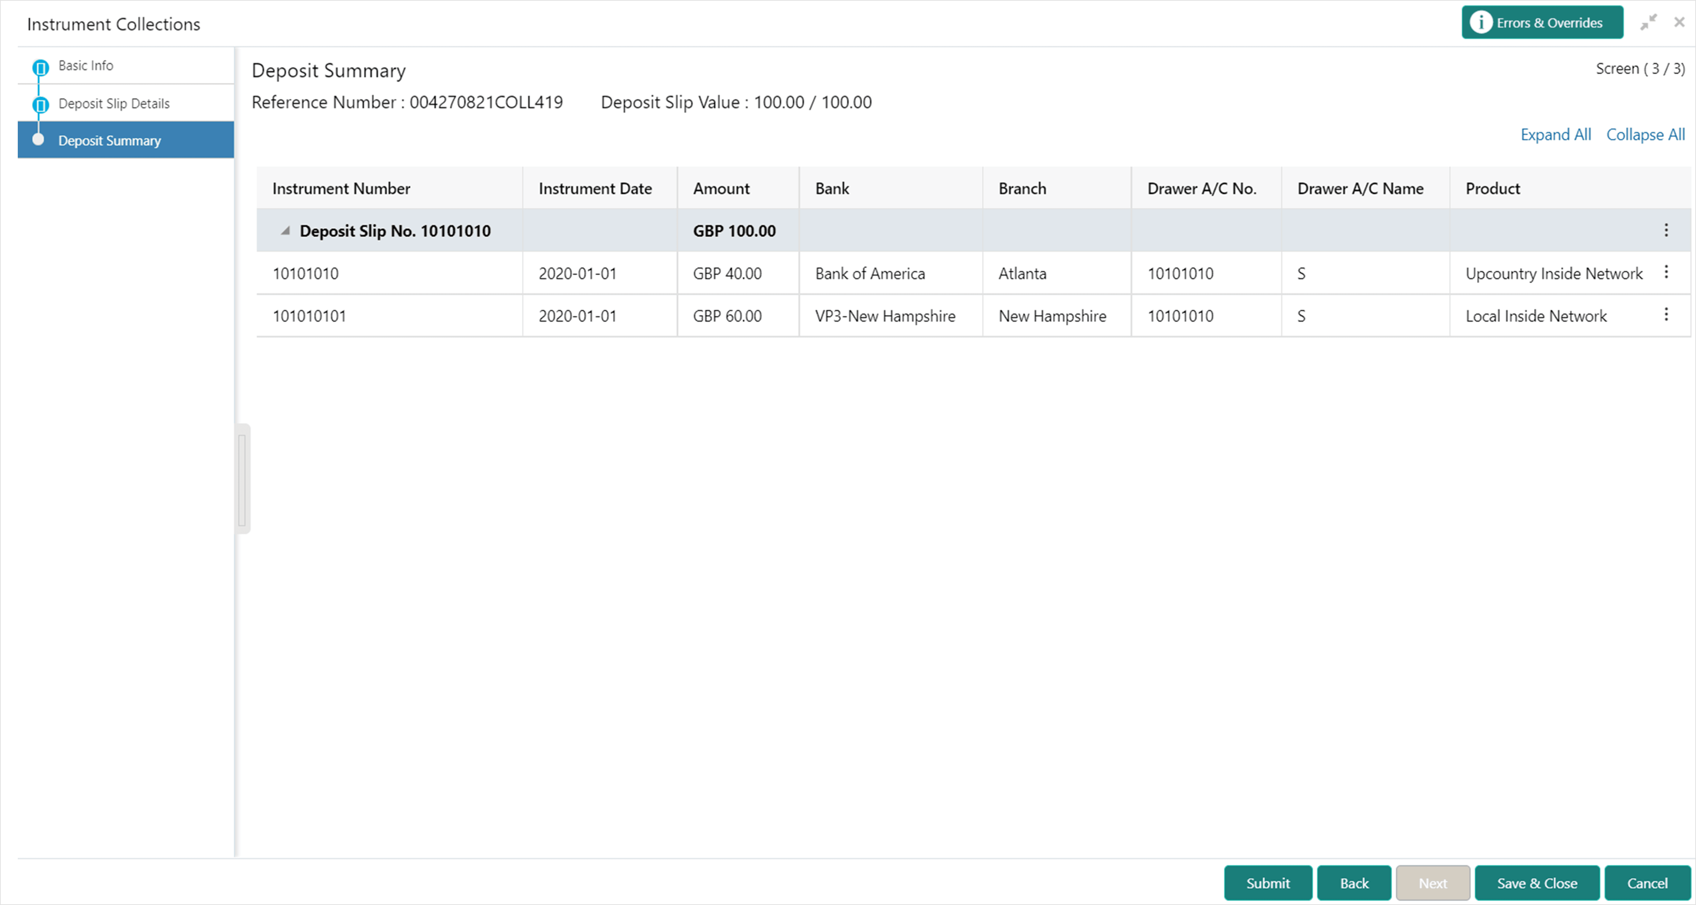Click the sidebar splitter handle
The height and width of the screenshot is (905, 1696).
[242, 479]
